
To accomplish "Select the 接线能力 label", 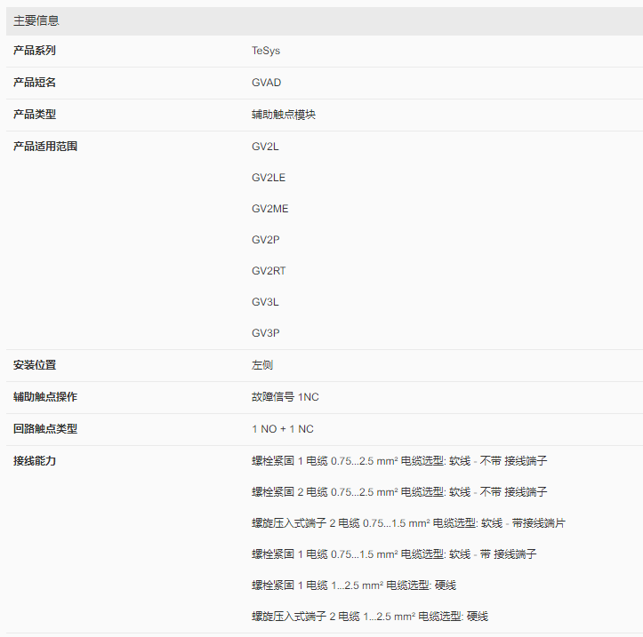I will (x=35, y=461).
